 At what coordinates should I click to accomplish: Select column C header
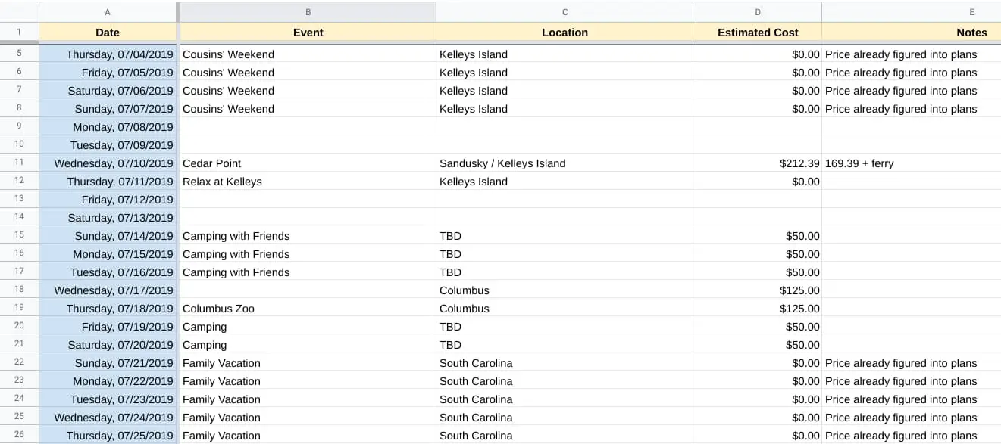[565, 12]
